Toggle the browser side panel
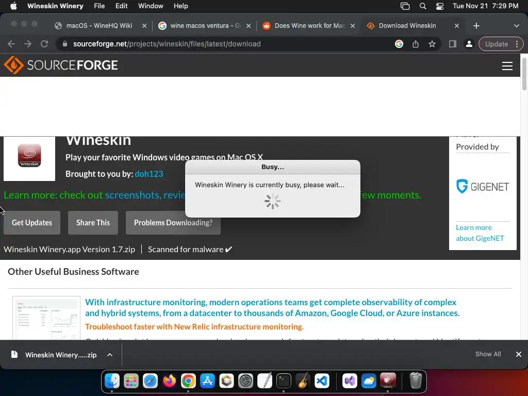 pyautogui.click(x=453, y=44)
